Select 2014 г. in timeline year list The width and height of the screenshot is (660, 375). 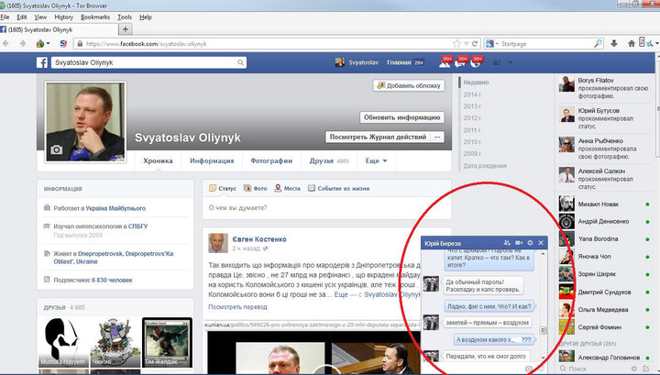(473, 94)
